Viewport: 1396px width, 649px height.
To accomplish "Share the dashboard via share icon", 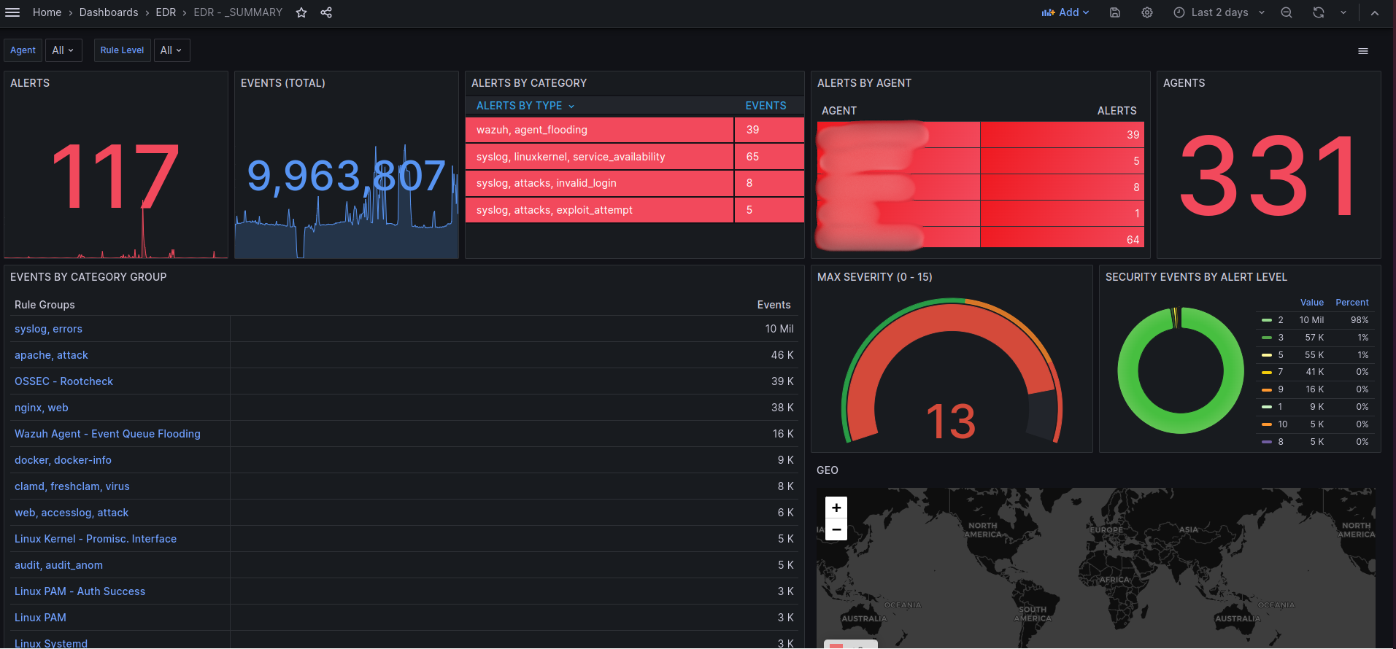I will [x=326, y=12].
